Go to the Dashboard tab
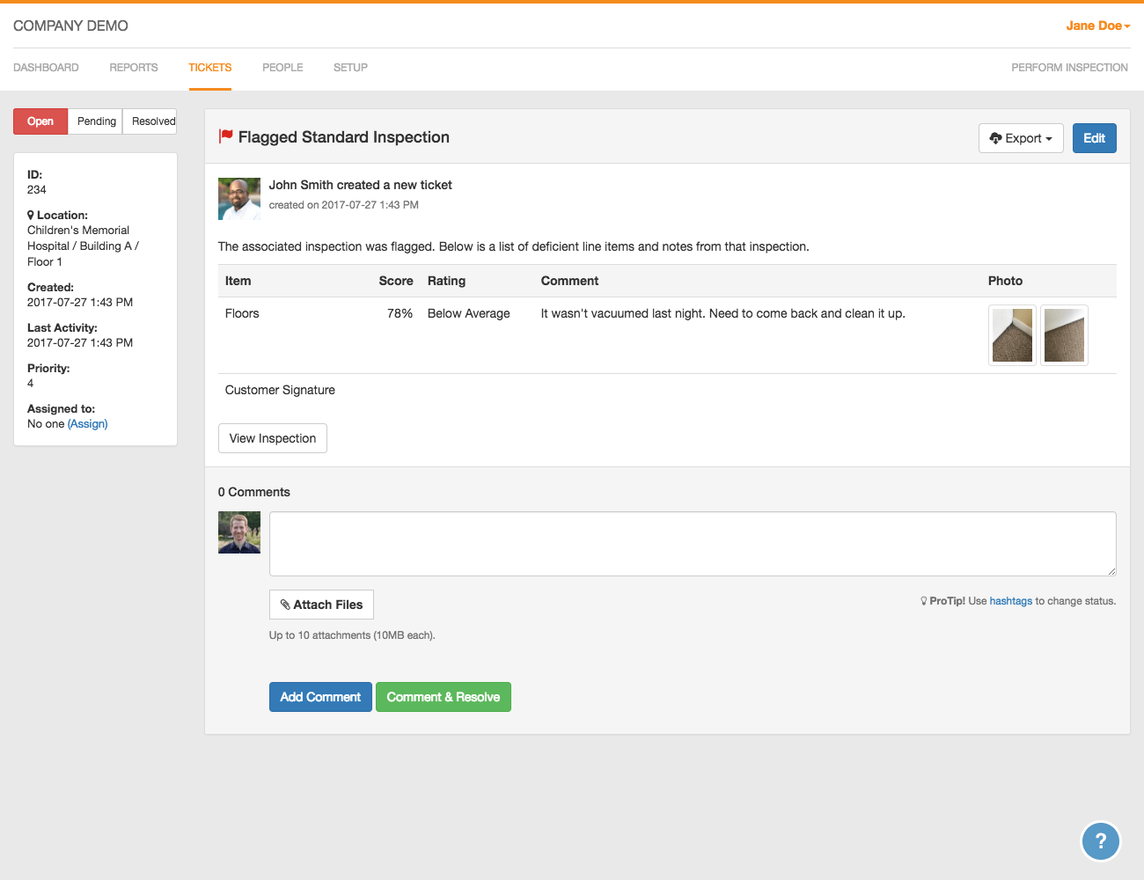The width and height of the screenshot is (1144, 880). tap(46, 68)
